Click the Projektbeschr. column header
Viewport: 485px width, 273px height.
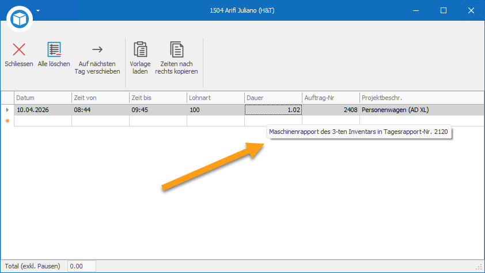(422, 98)
